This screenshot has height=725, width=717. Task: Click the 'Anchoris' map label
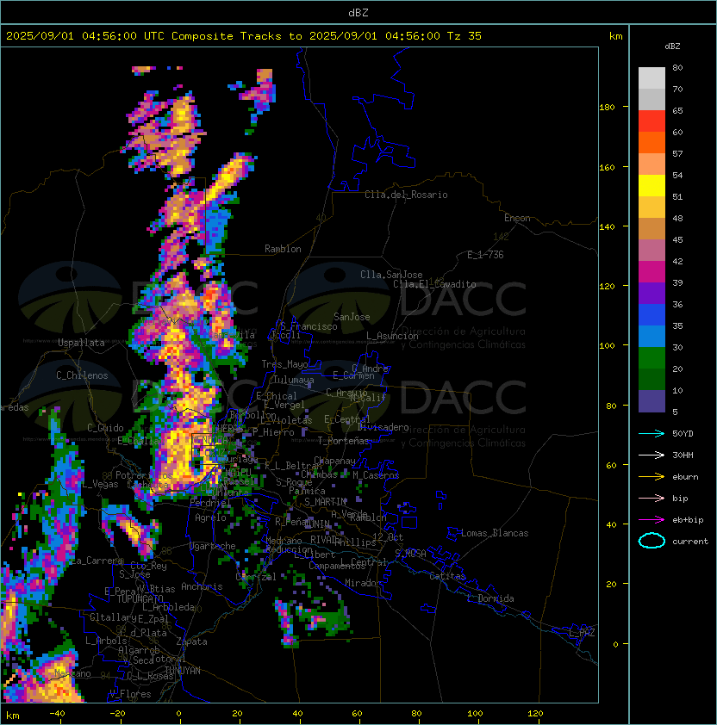pos(202,586)
